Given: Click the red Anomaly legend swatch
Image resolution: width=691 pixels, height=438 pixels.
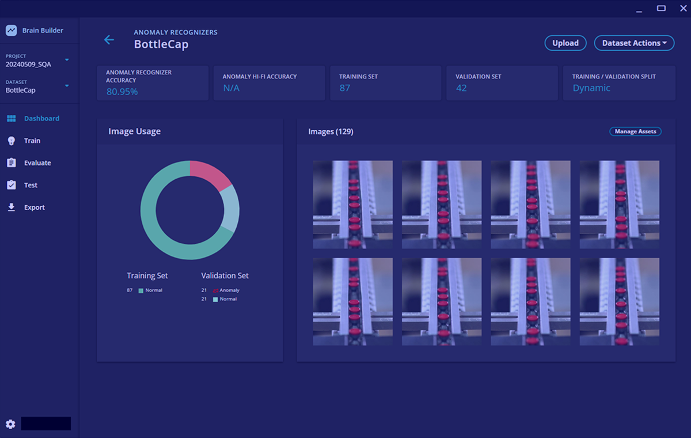Looking at the screenshot, I should click(x=216, y=290).
